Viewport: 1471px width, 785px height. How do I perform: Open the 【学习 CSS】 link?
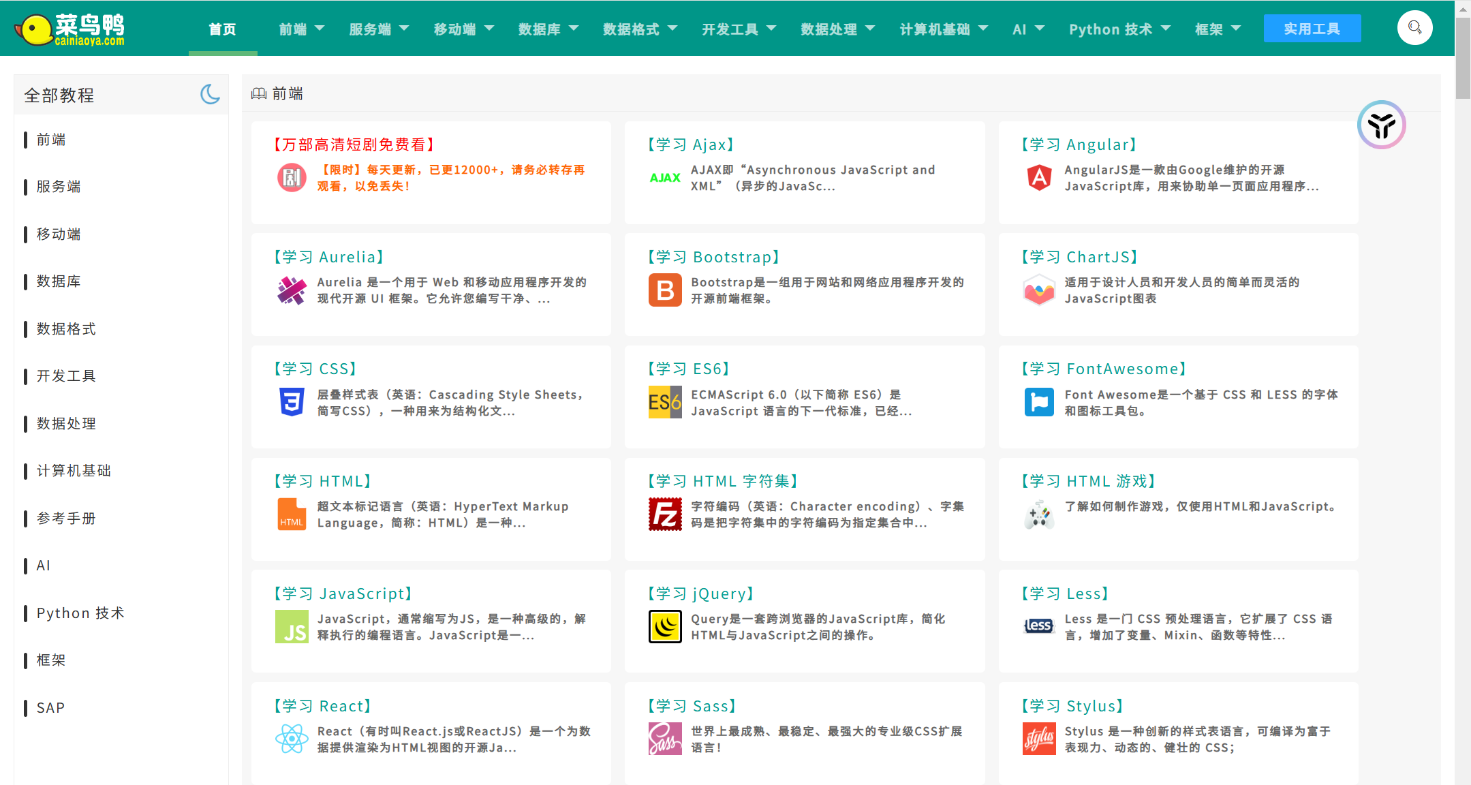coord(315,369)
